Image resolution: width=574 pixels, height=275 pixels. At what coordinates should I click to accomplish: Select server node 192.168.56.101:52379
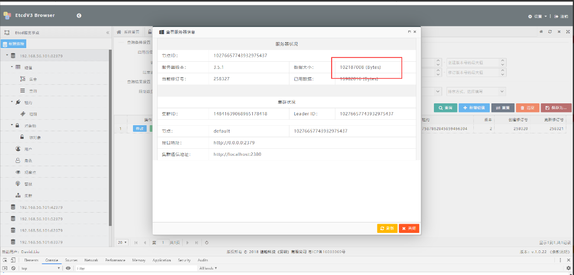click(41, 219)
